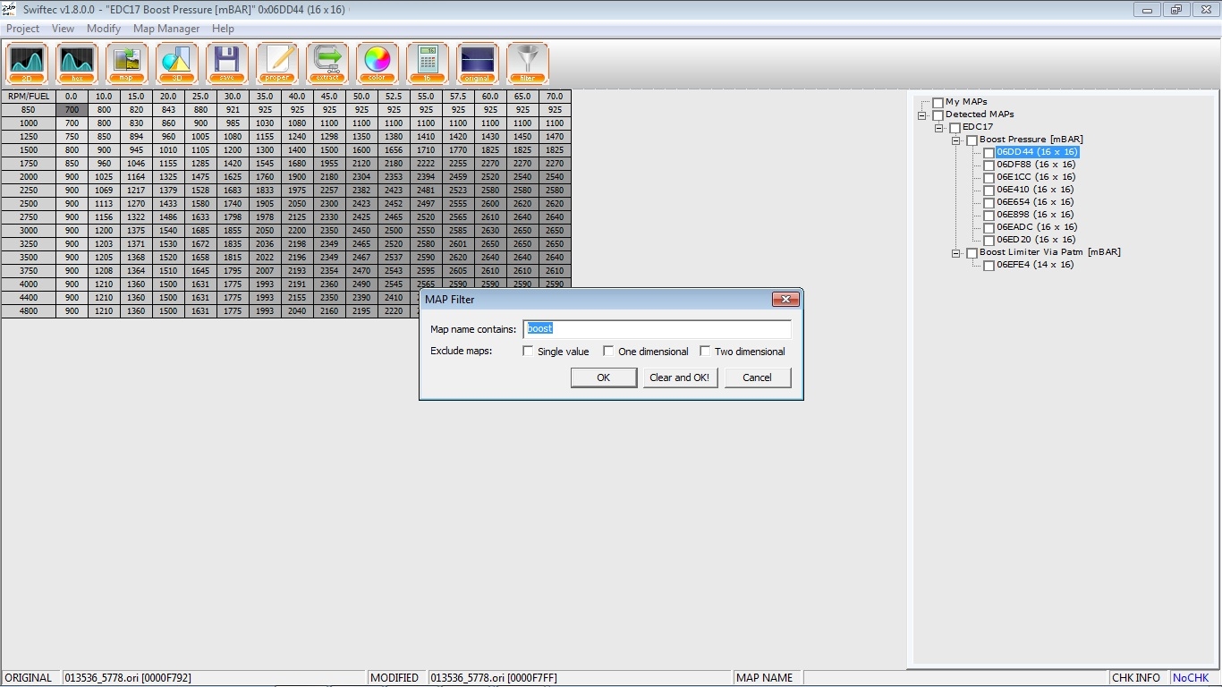Viewport: 1222px width, 687px height.
Task: Open the 3D map view
Action: point(176,63)
